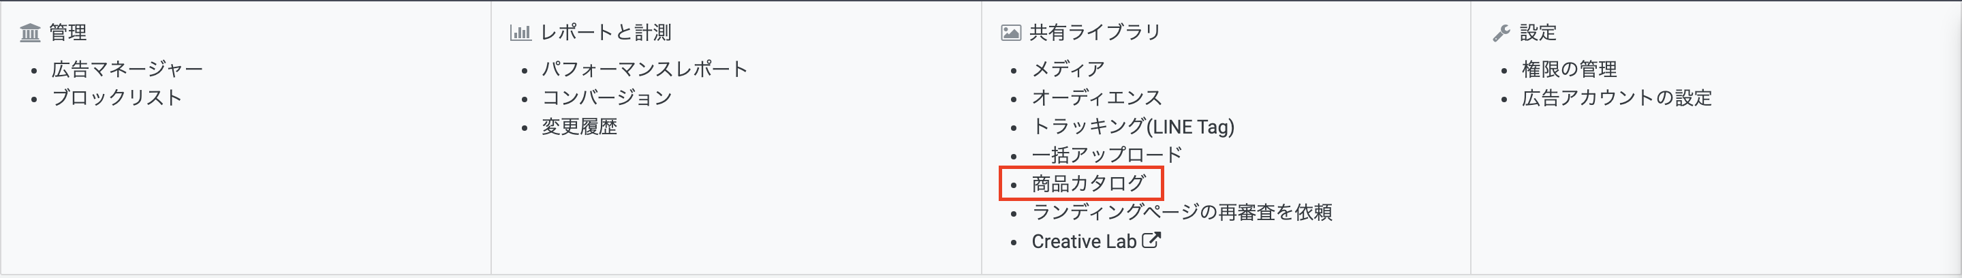Image resolution: width=1962 pixels, height=278 pixels.
Task: Go to コンバージョン page
Action: [x=606, y=98]
